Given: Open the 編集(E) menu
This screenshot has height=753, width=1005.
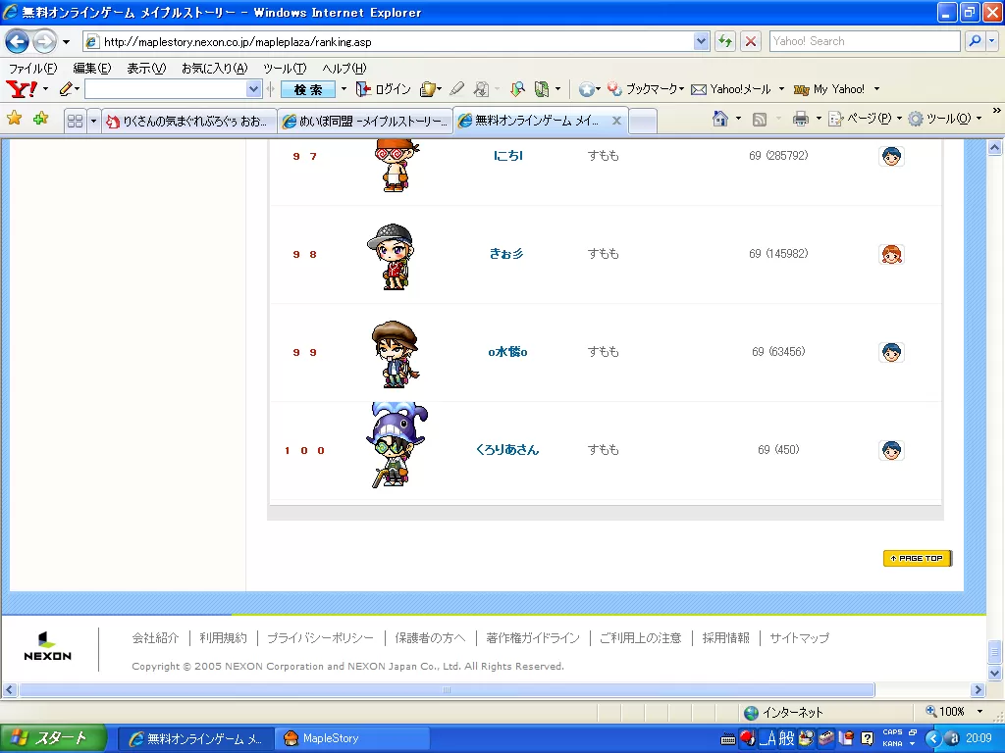Looking at the screenshot, I should point(91,68).
